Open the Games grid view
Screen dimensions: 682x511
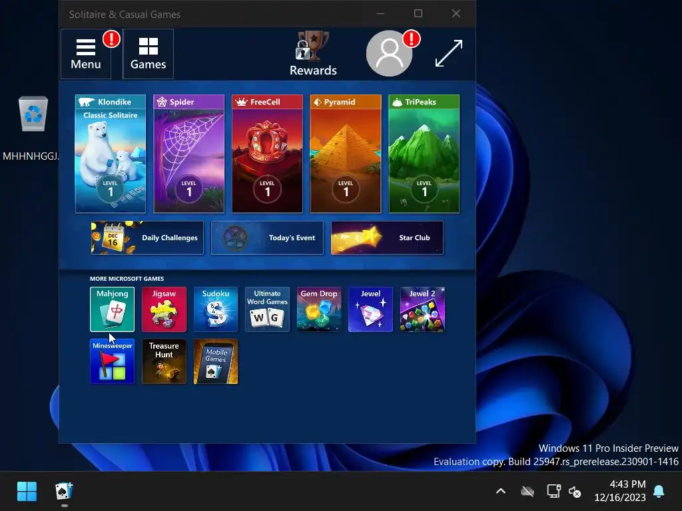click(149, 54)
